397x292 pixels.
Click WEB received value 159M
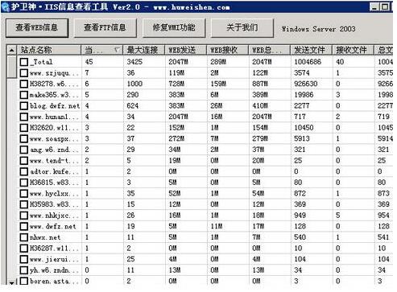[218, 84]
